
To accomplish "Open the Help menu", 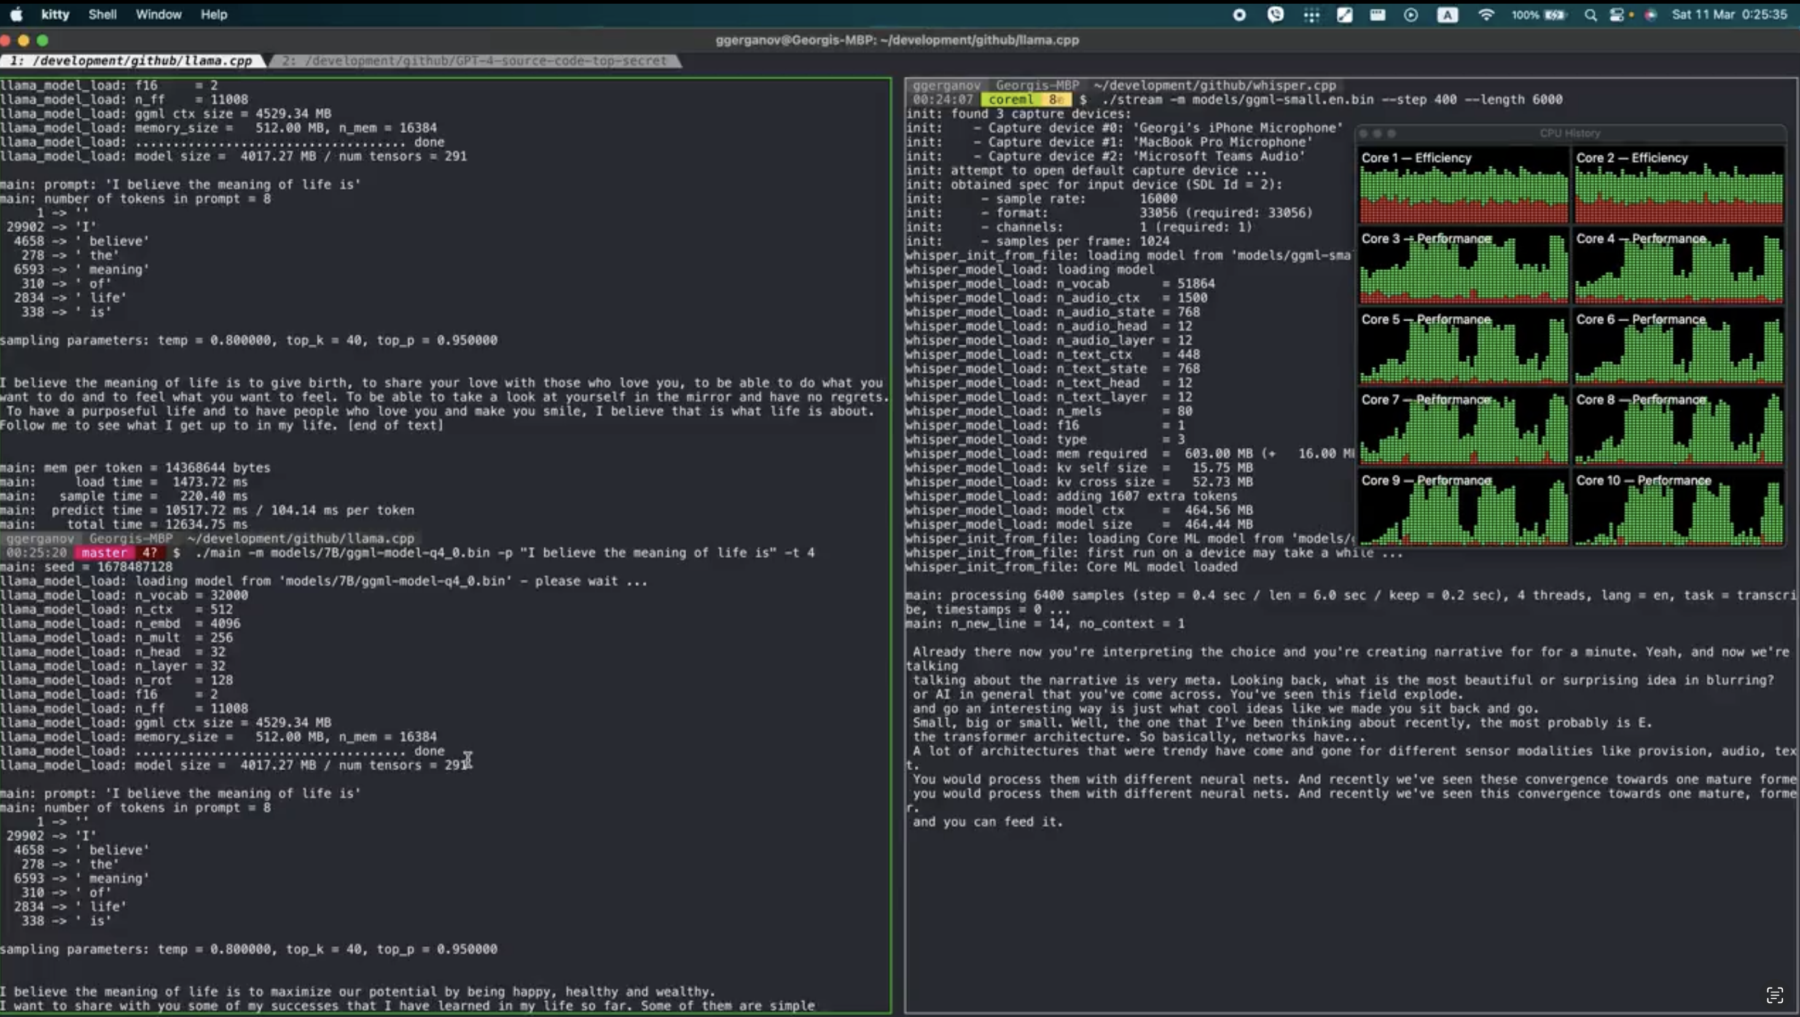I will [214, 14].
